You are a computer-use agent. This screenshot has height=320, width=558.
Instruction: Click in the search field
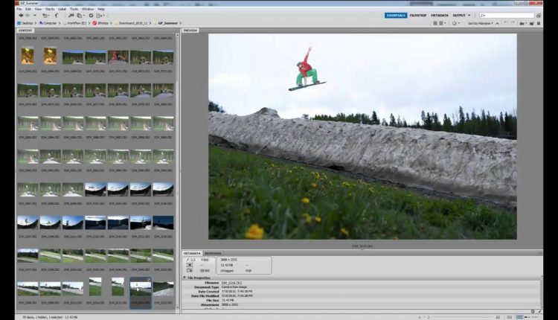pos(507,16)
